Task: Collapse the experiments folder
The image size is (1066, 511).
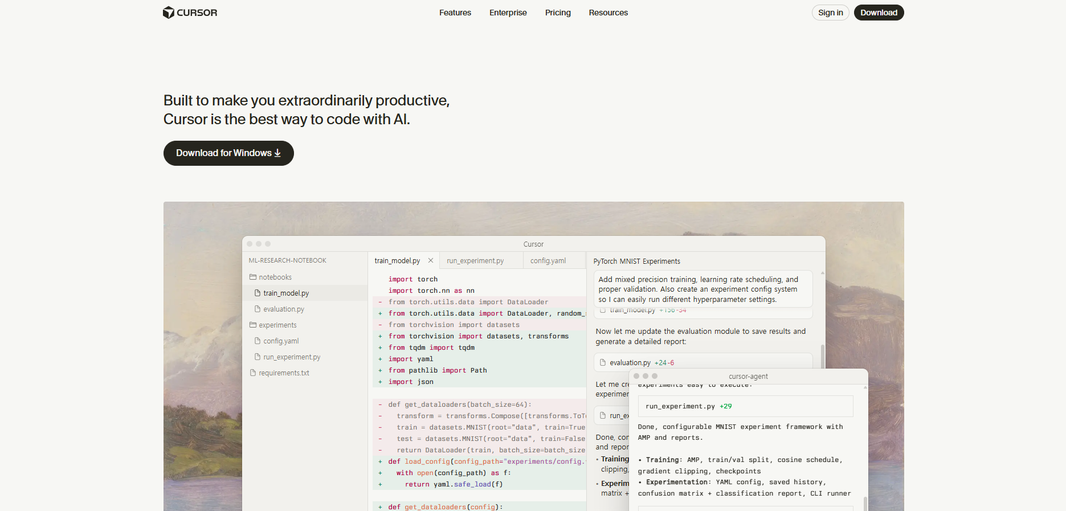Action: click(277, 325)
